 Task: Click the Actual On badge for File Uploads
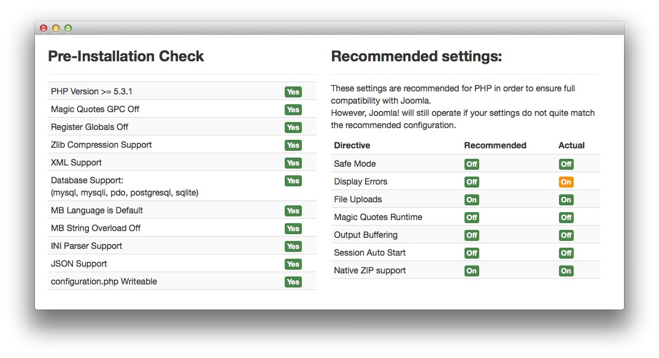point(566,199)
